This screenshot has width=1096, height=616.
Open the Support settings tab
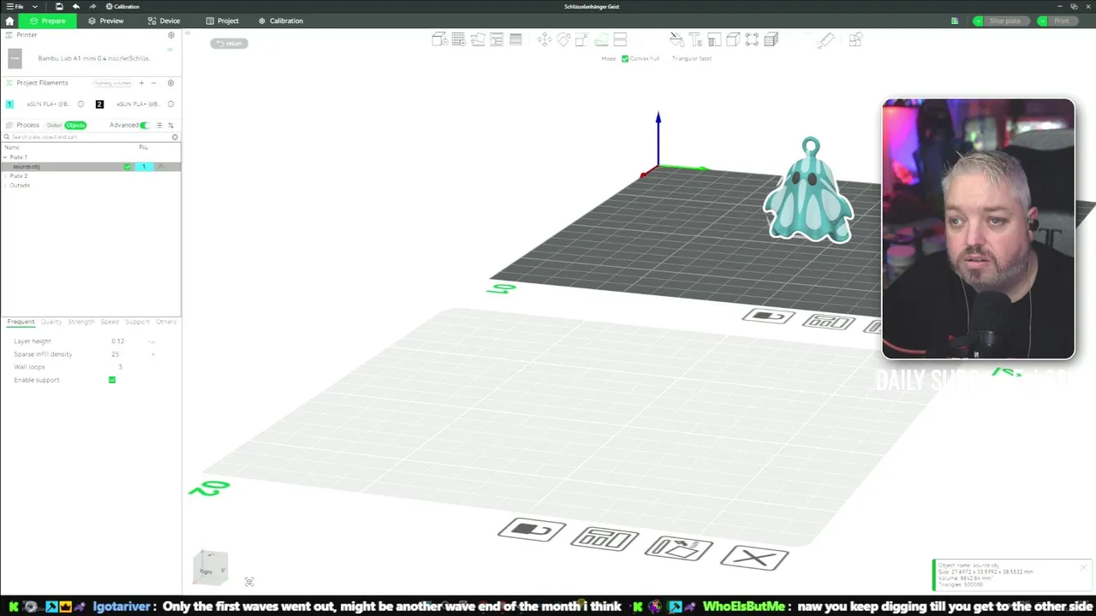point(137,322)
